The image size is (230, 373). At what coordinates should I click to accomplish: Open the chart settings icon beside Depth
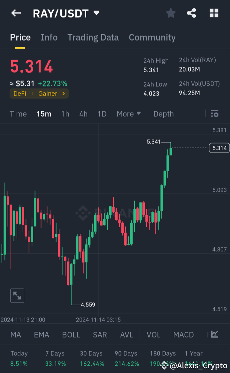pos(214,113)
